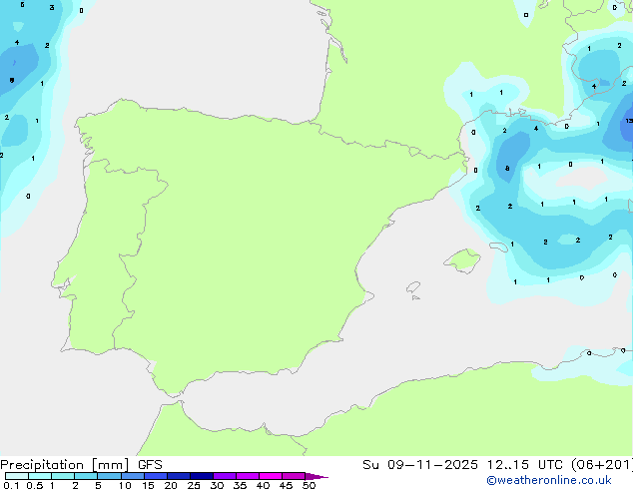Click the weatheronline.co.uk link
Screen dimensions: 633x489
tap(549, 480)
